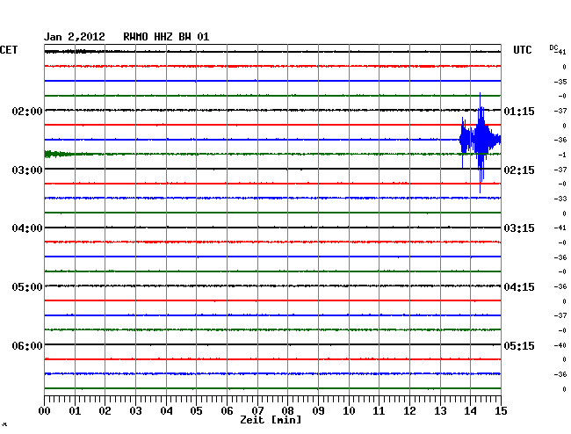Viewport: 571px width, 434px height.
Task: Click minute tick label 00 on axis
Action: click(45, 410)
